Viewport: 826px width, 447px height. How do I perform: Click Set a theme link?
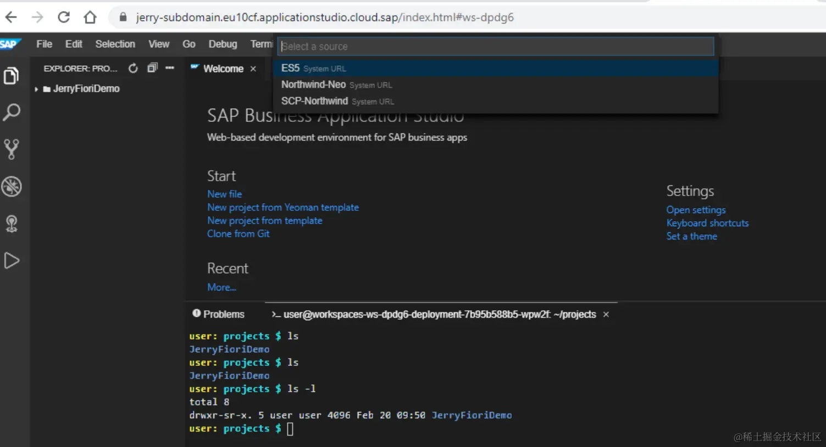click(x=691, y=236)
